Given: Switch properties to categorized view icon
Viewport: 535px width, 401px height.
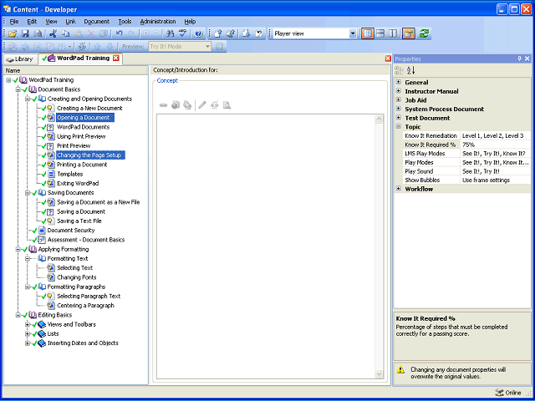Looking at the screenshot, I should 399,70.
